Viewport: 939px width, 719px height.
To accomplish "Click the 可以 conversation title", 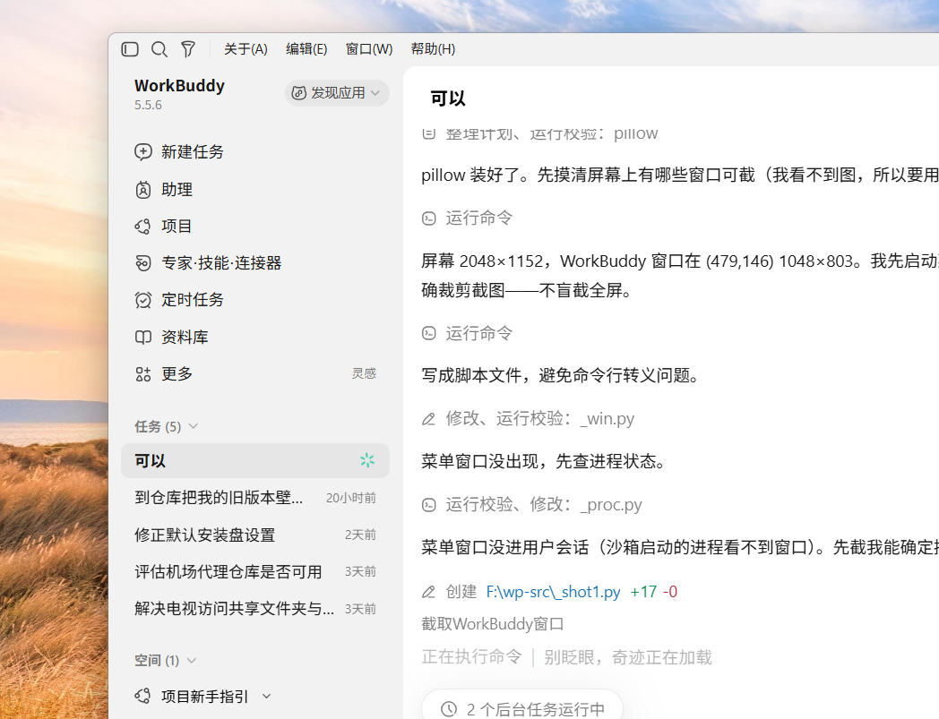I will [x=448, y=98].
